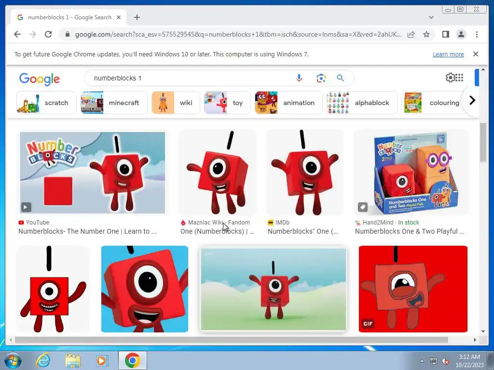The image size is (494, 370).
Task: Open Chrome three-dot menu
Action: pos(477,34)
